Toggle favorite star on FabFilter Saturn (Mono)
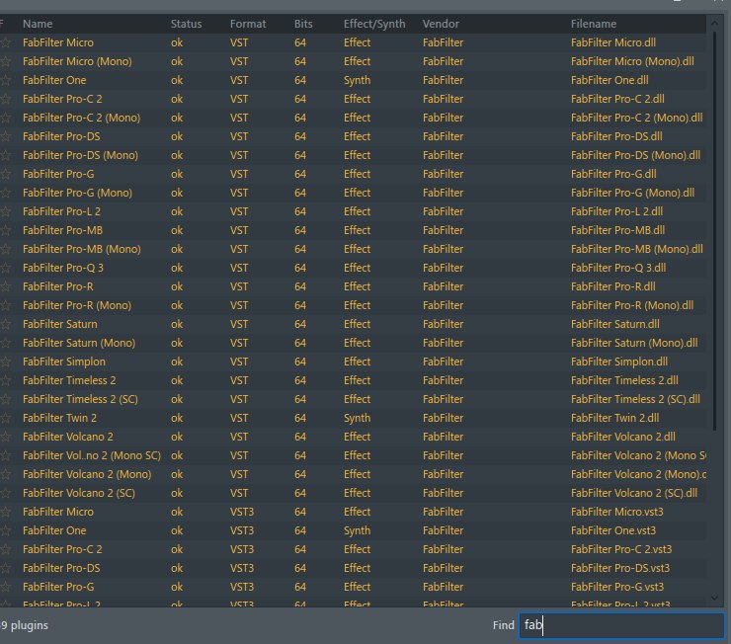The width and height of the screenshot is (731, 644). pos(5,343)
